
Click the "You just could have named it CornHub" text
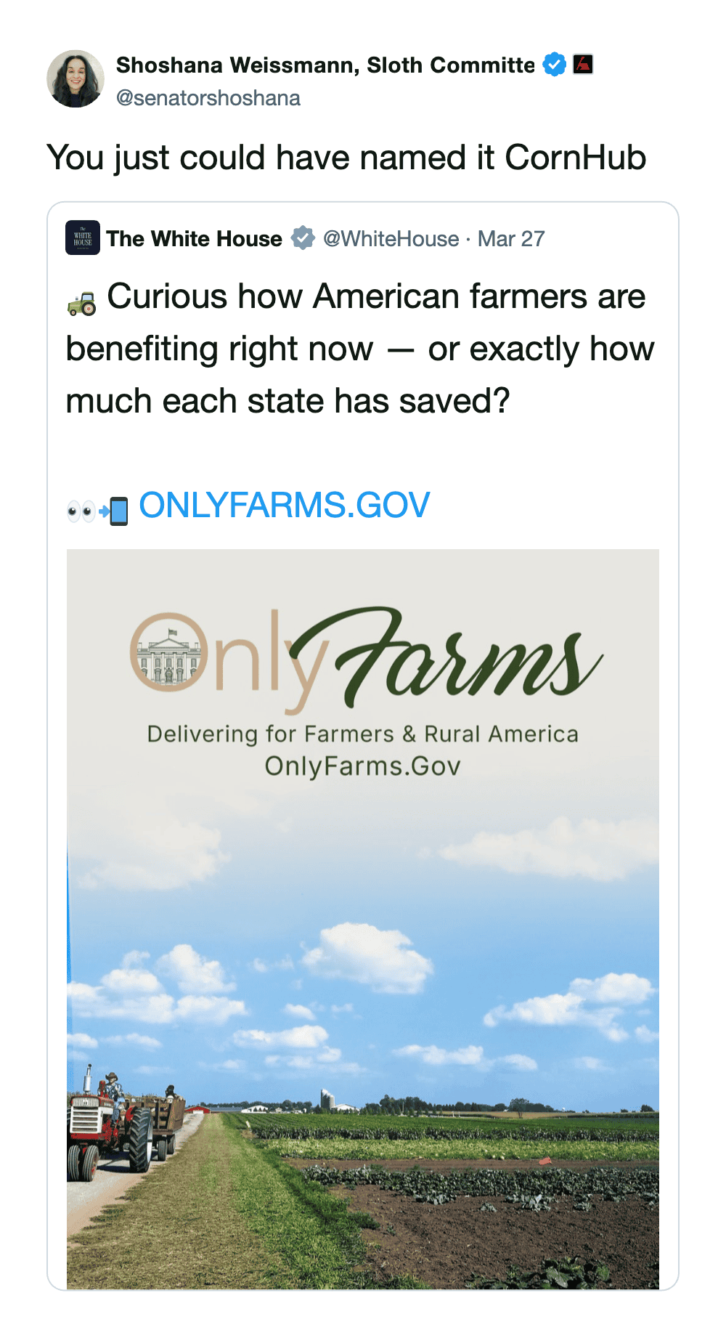346,158
